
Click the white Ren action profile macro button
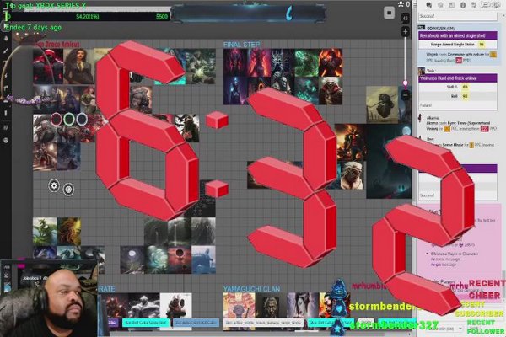pyautogui.click(x=263, y=322)
